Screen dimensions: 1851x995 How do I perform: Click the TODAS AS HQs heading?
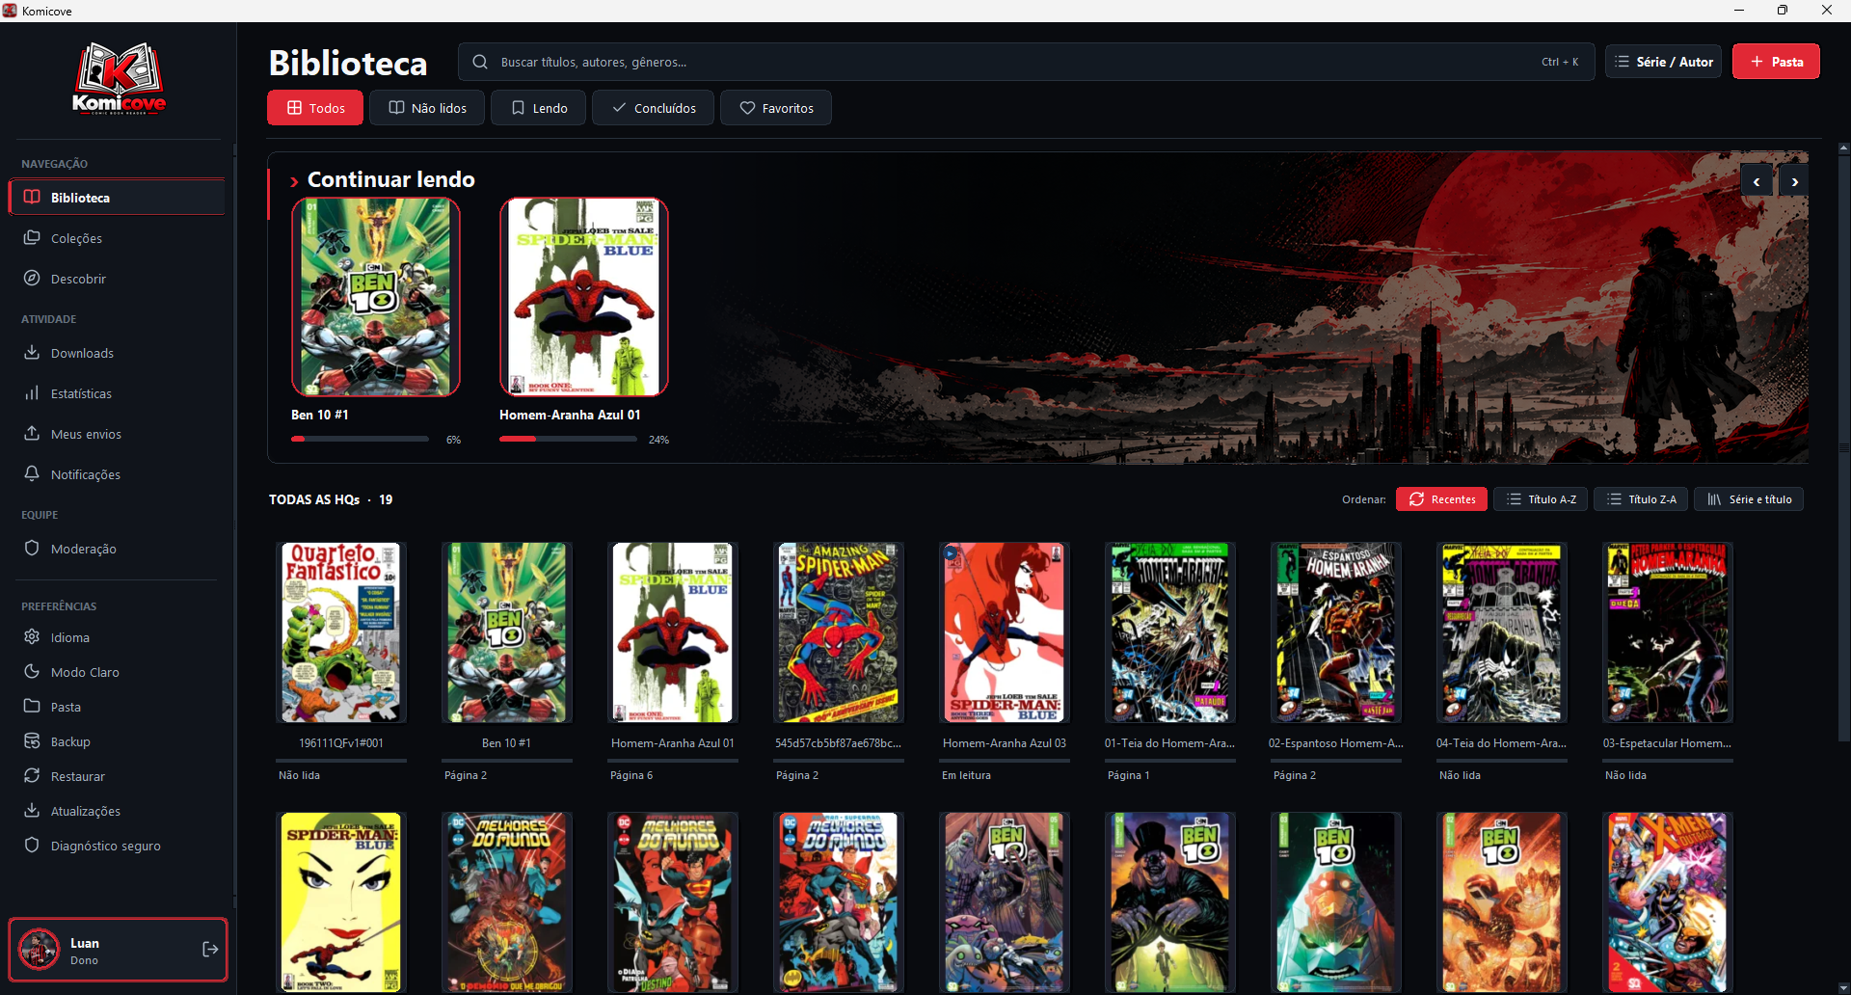click(x=314, y=499)
